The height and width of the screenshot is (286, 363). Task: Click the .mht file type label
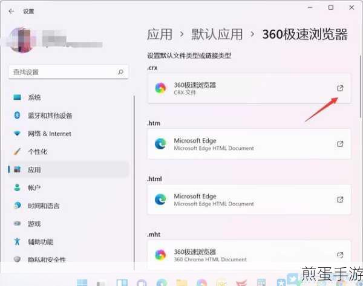pos(154,235)
